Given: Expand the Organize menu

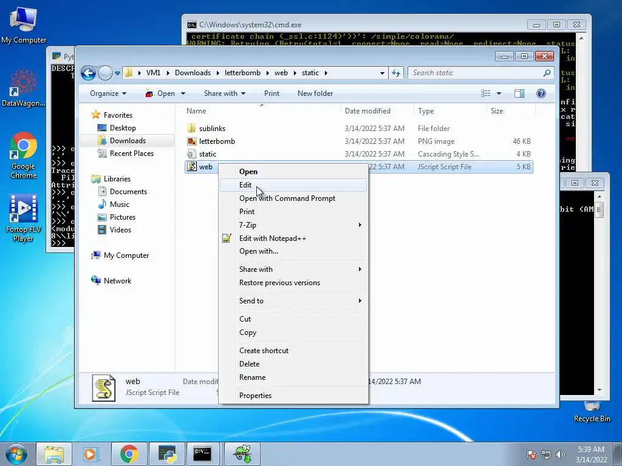Looking at the screenshot, I should (x=108, y=93).
